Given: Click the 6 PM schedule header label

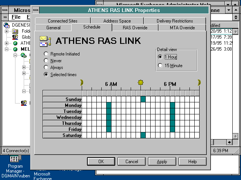Looking at the screenshot, I should click(x=170, y=84).
